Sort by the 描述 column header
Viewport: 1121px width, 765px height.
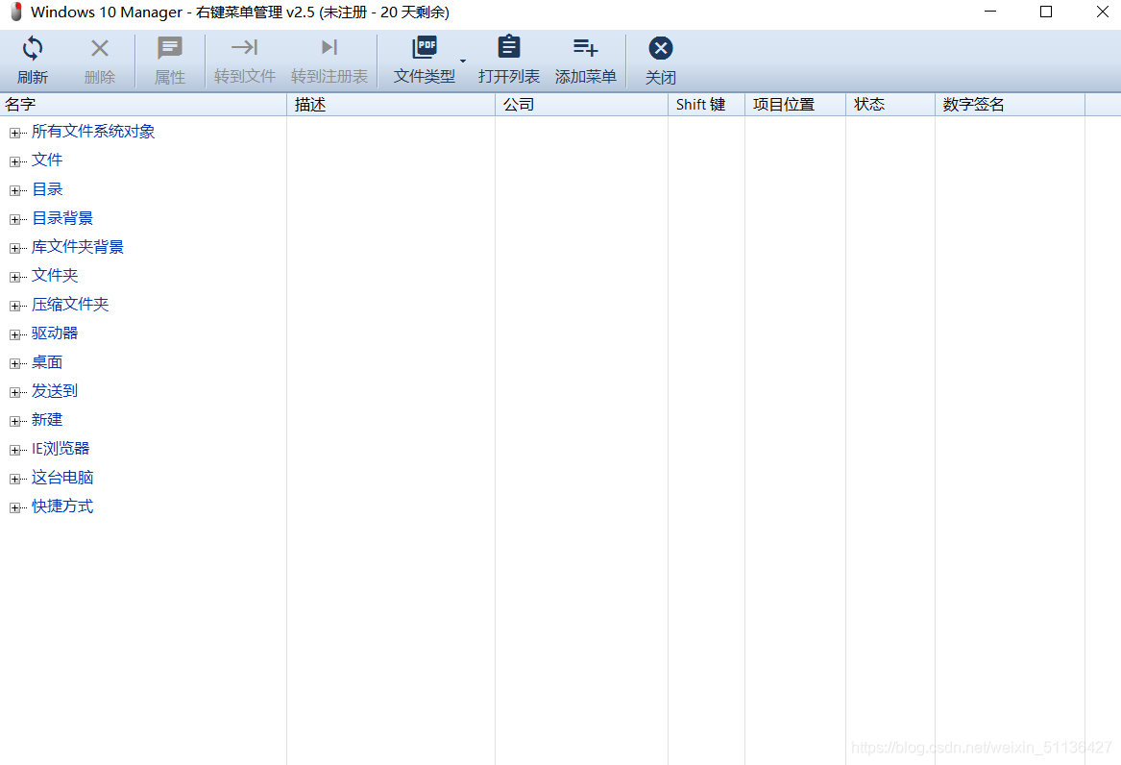(x=391, y=105)
